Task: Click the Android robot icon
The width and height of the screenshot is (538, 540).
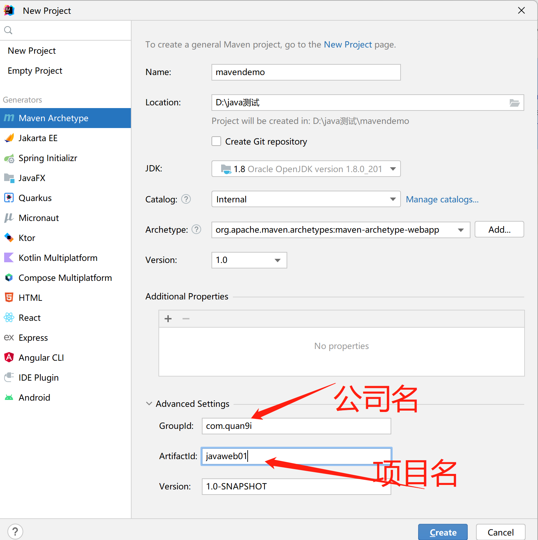Action: pyautogui.click(x=9, y=398)
